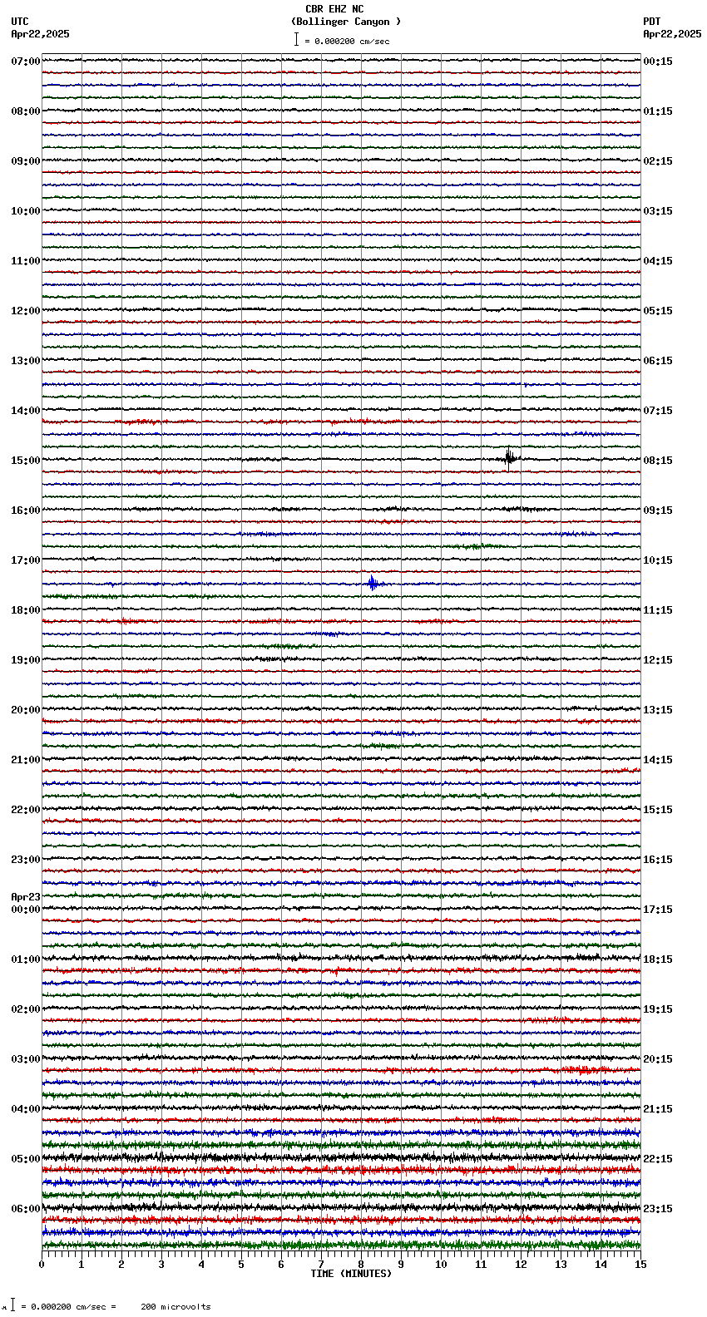Click the '00:15' PDT time label
Viewport: 707px width, 1317px height.
point(658,62)
